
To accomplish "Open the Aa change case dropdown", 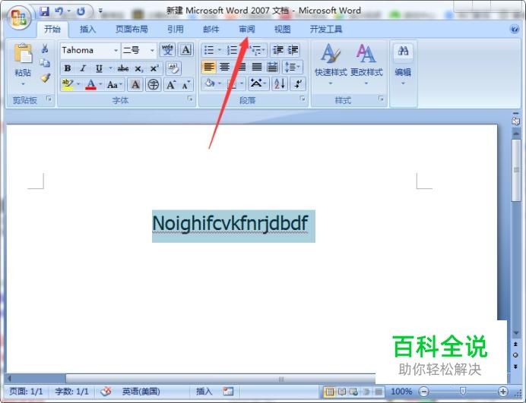I will [115, 85].
